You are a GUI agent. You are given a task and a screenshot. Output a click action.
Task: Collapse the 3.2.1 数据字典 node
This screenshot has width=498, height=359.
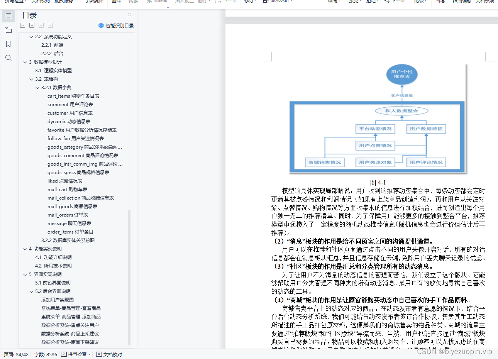point(37,88)
